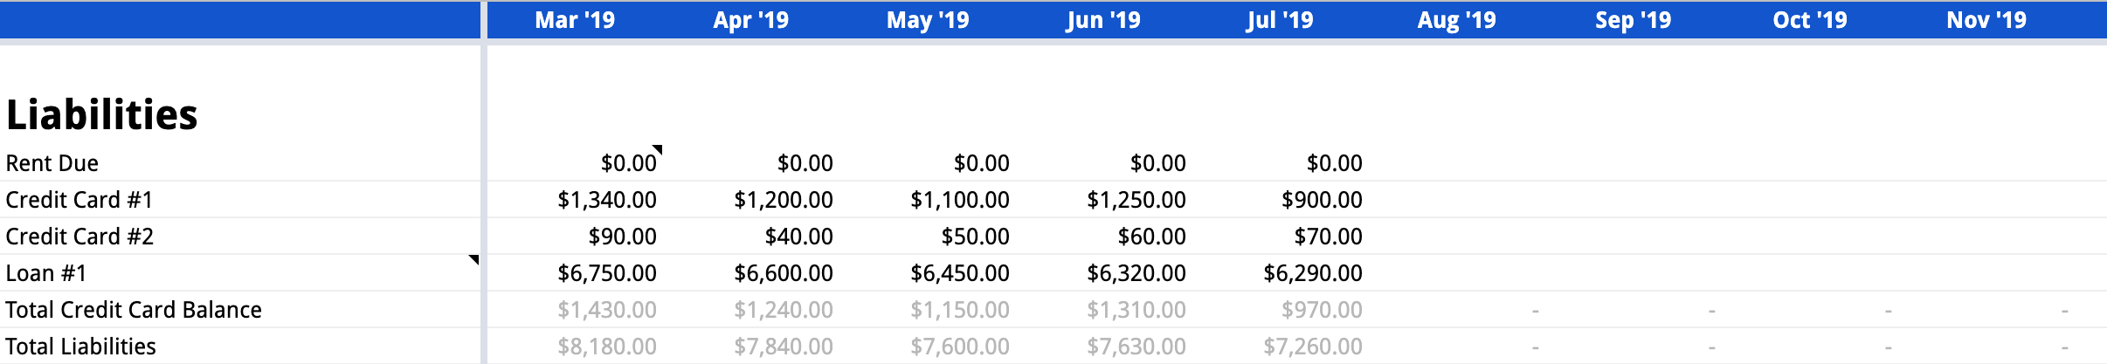Select Total Liabilities value $8,180.00
The width and height of the screenshot is (2107, 364).
pos(607,347)
